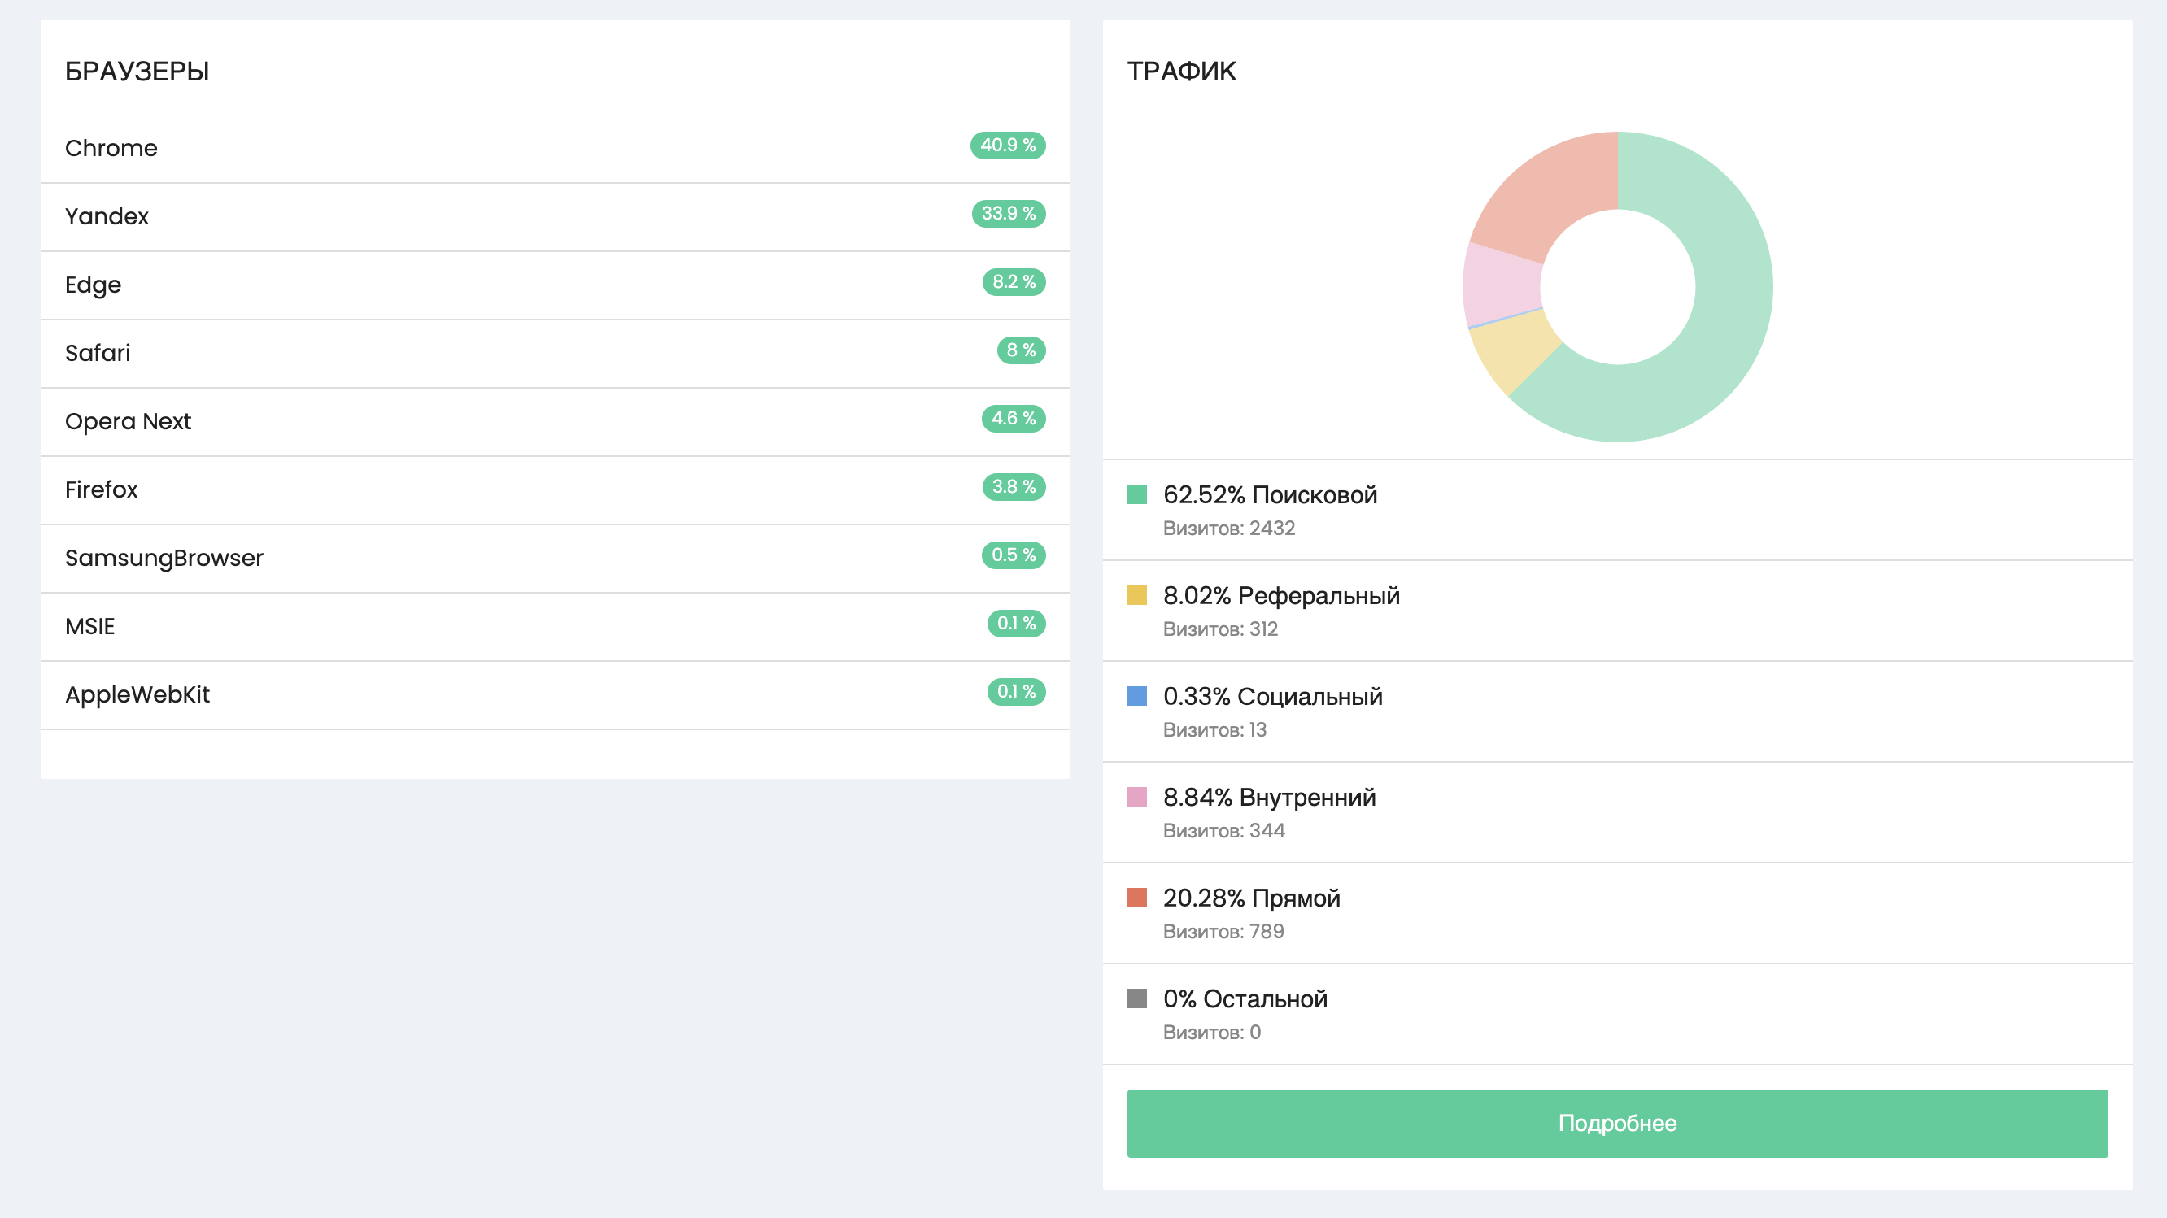
Task: Click the 8.2 % badge for Edge
Action: click(1014, 281)
